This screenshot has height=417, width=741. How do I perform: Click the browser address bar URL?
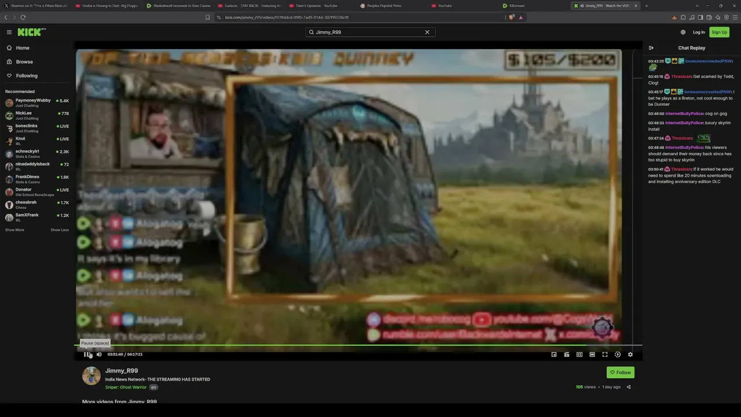click(x=287, y=17)
